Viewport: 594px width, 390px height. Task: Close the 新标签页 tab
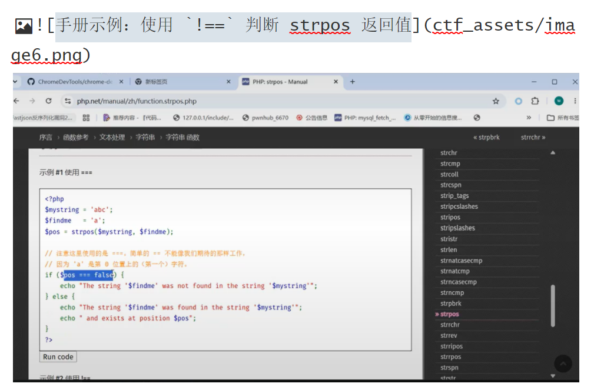click(228, 81)
